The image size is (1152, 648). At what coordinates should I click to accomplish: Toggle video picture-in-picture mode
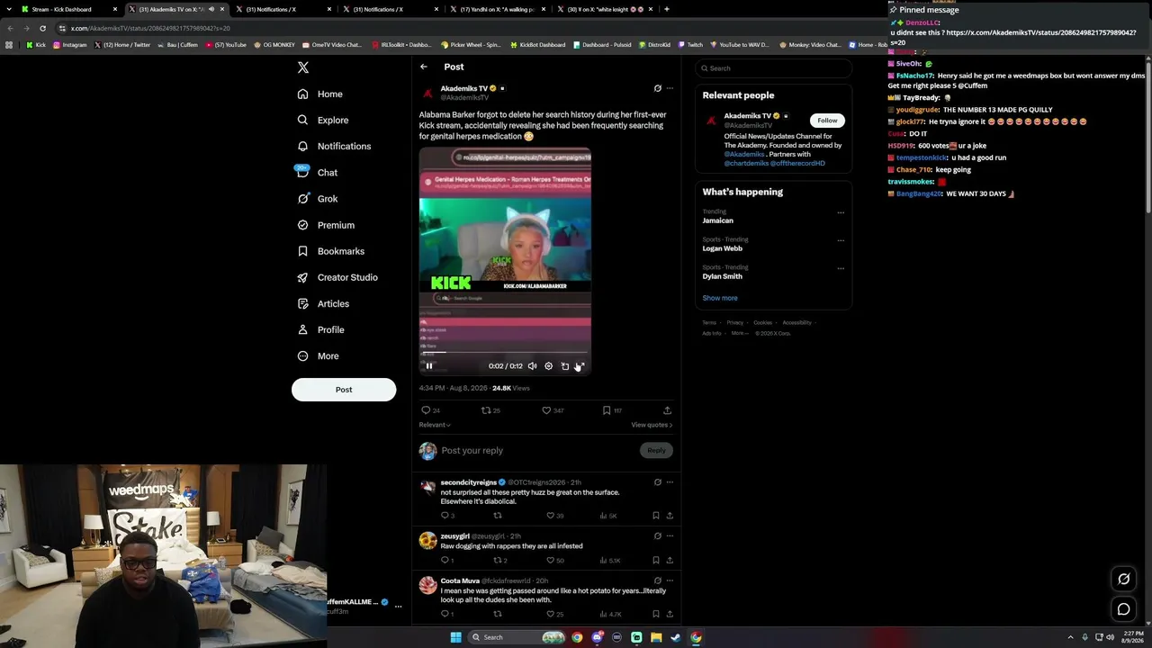(x=564, y=366)
